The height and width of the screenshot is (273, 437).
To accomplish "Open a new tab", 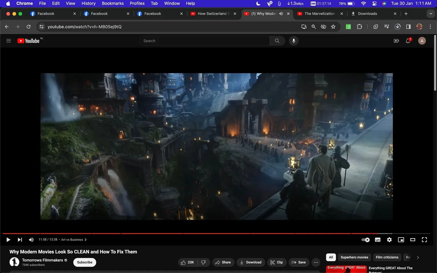I will pyautogui.click(x=406, y=14).
